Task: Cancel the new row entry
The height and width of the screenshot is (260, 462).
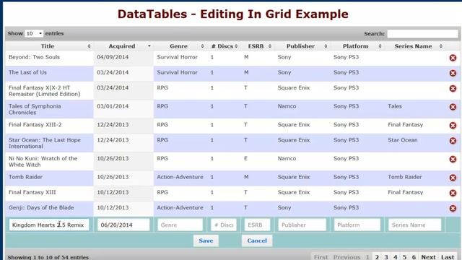Action: [257, 240]
